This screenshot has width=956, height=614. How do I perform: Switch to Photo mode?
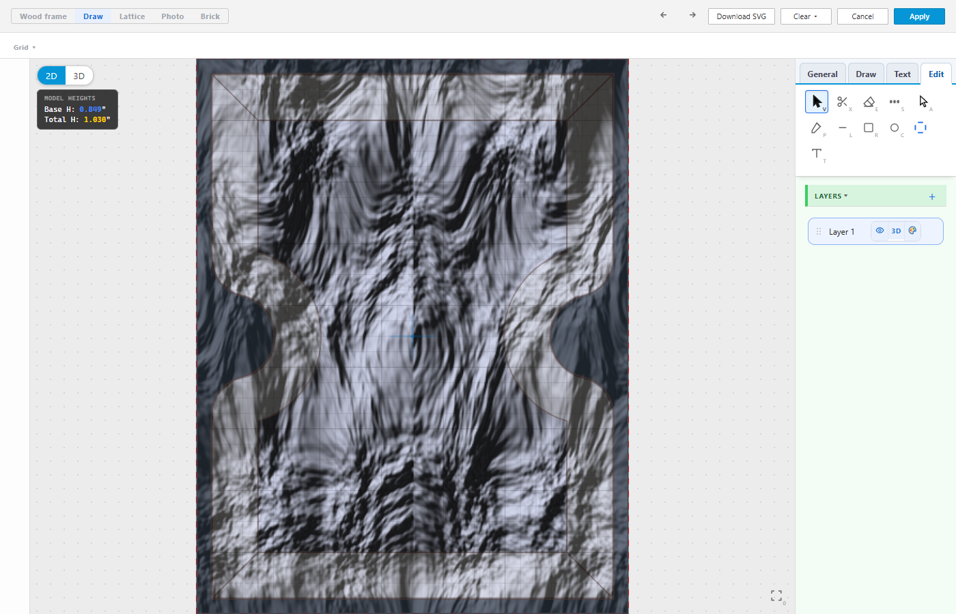coord(173,16)
